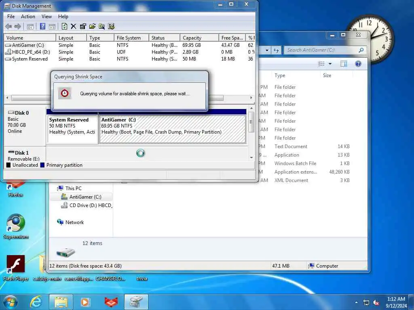
Task: Click the refresh button in Explorer address bar
Action: [x=277, y=50]
